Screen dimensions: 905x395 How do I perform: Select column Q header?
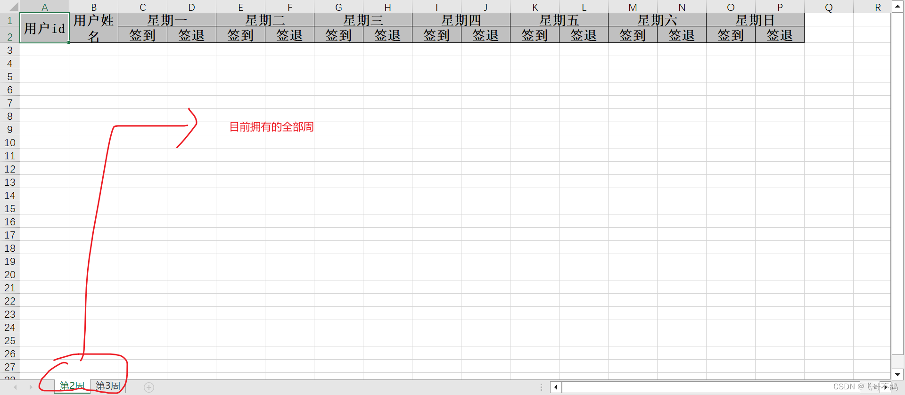[x=829, y=7]
